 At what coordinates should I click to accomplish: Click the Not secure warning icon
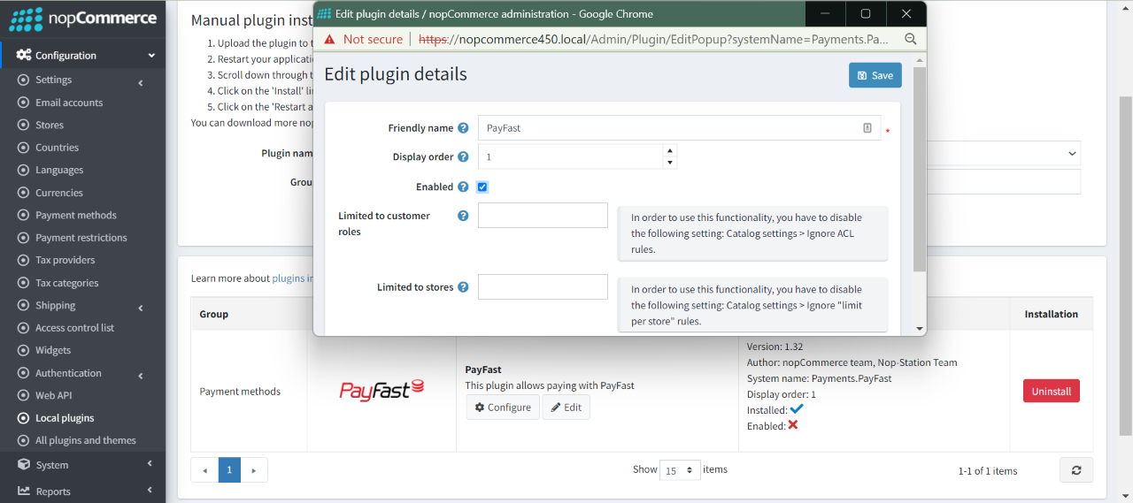pos(329,39)
